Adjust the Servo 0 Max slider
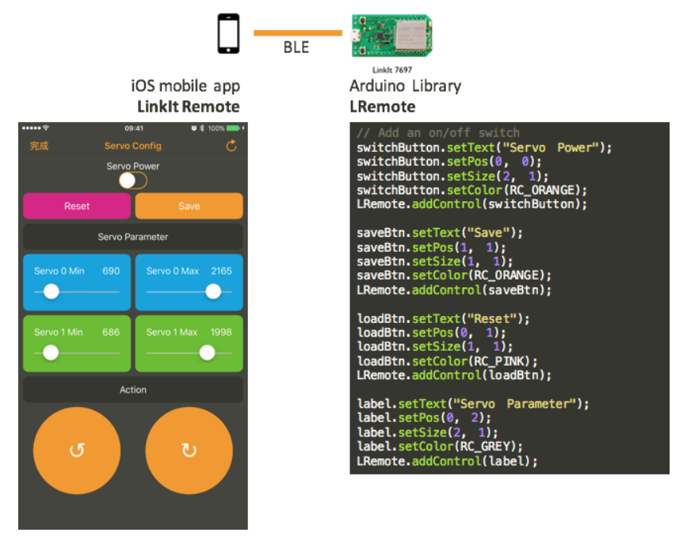The height and width of the screenshot is (540, 691). (x=213, y=291)
